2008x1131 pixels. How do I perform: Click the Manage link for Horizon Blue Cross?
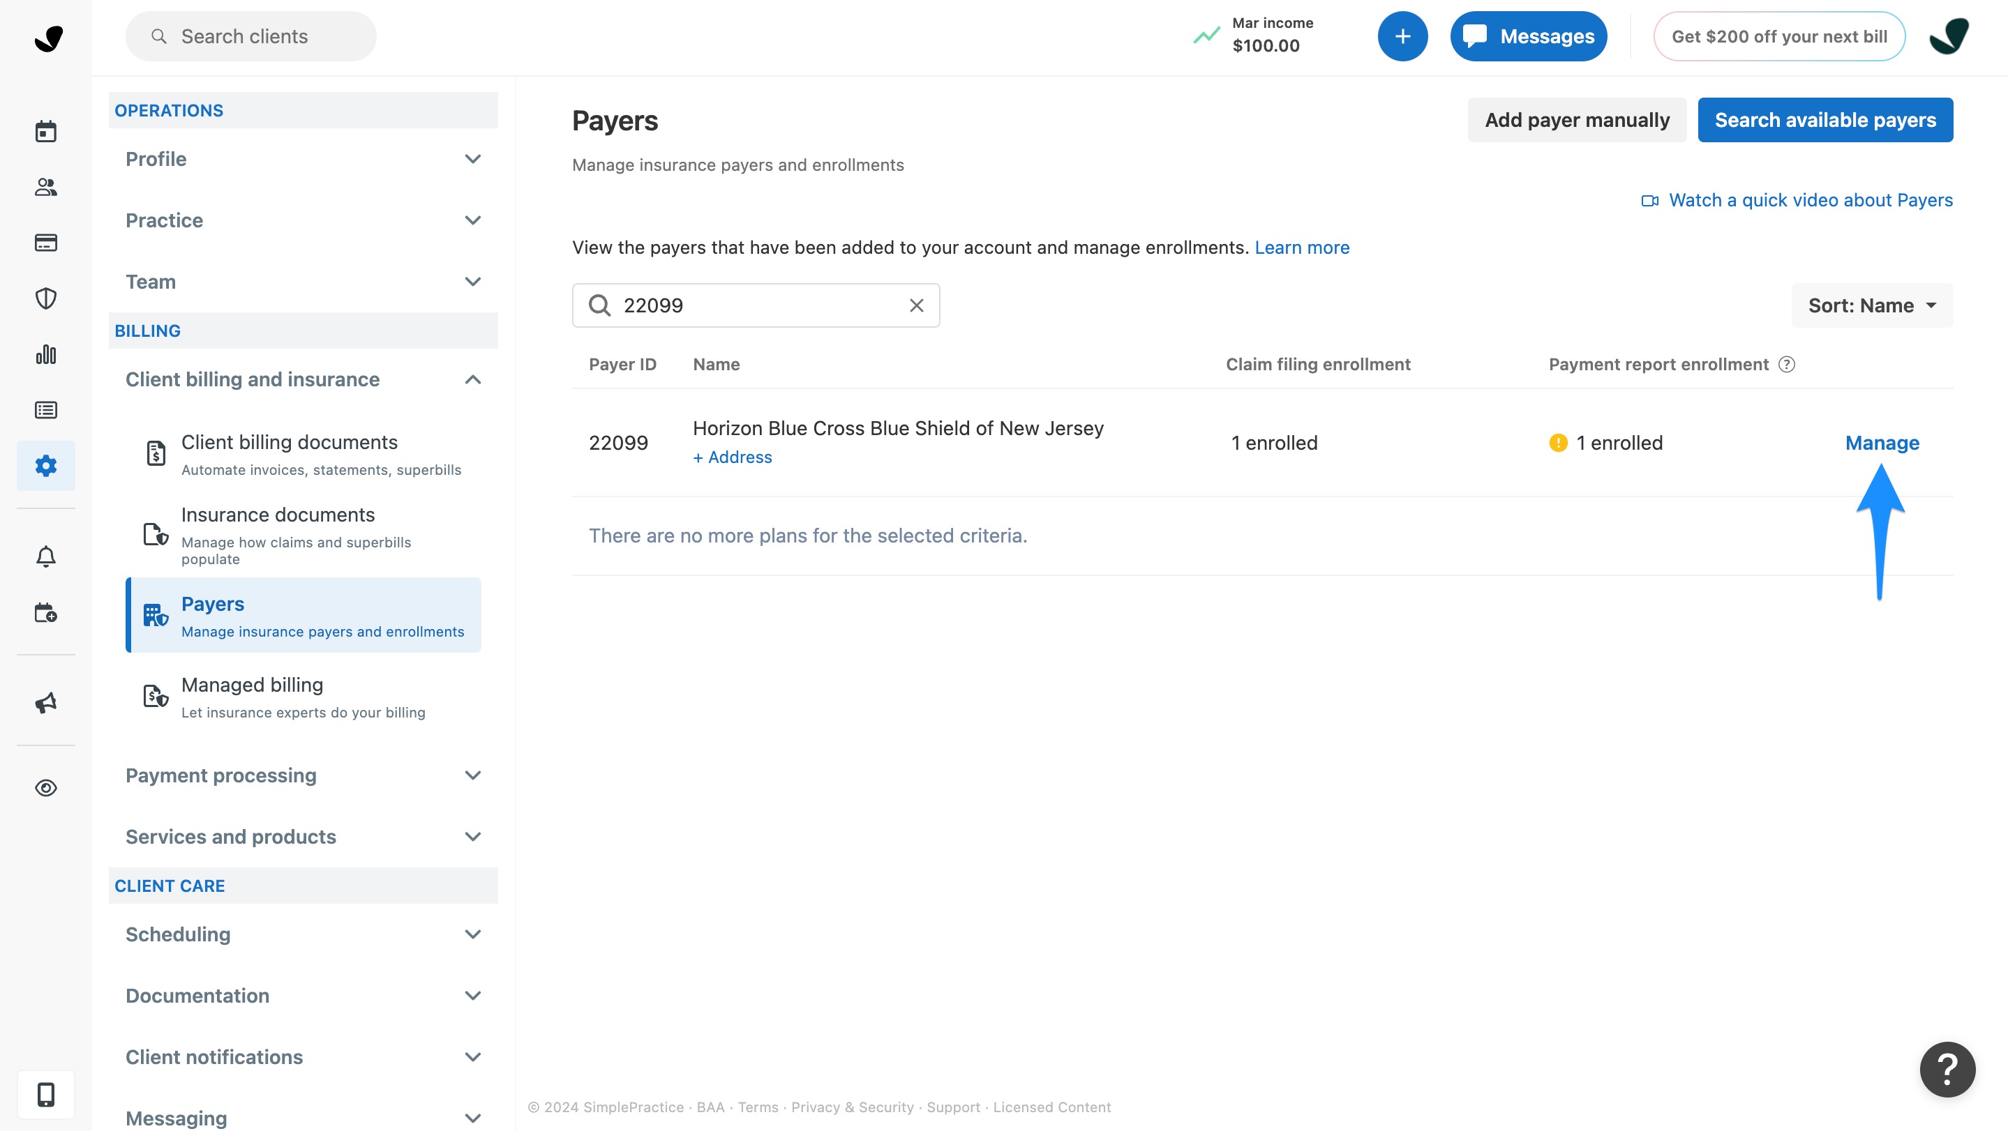(1882, 443)
